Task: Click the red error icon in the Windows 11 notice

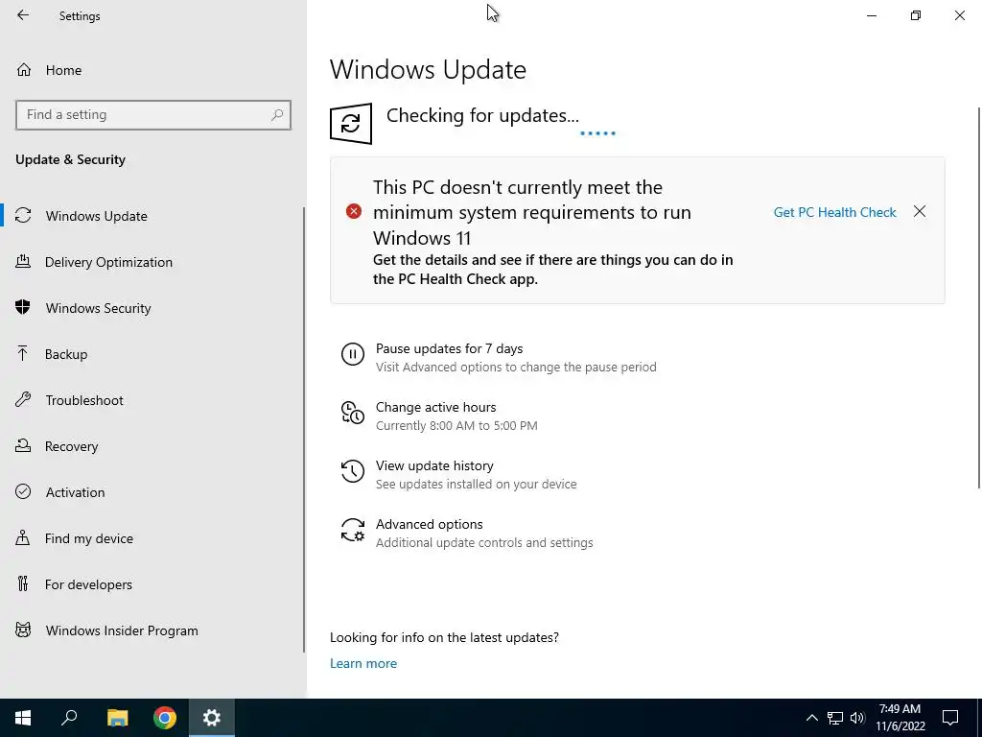Action: coord(354,211)
